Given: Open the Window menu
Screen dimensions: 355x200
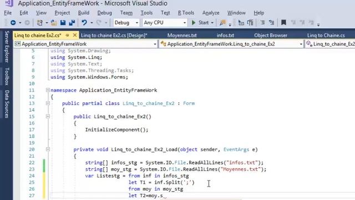Looking at the screenshot, I should click(x=236, y=13).
